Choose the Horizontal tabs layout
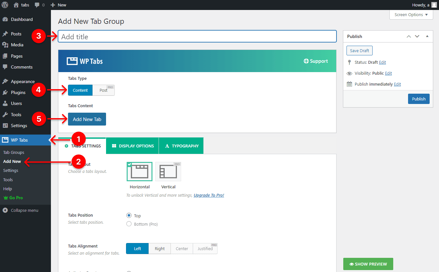This screenshot has width=439, height=272. tap(140, 172)
